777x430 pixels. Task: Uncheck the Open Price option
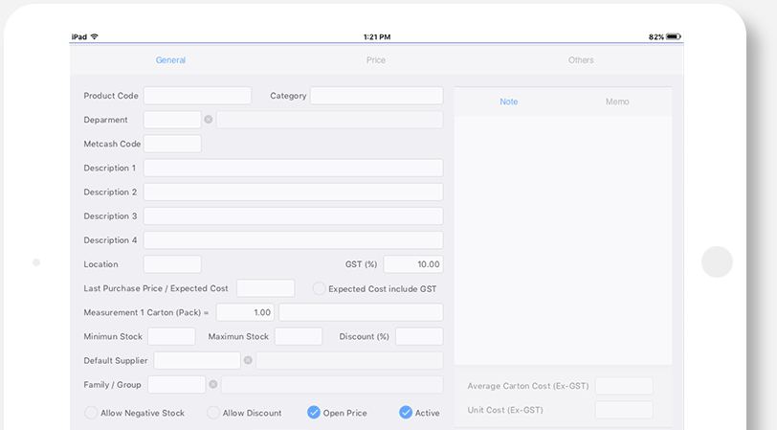(x=314, y=413)
